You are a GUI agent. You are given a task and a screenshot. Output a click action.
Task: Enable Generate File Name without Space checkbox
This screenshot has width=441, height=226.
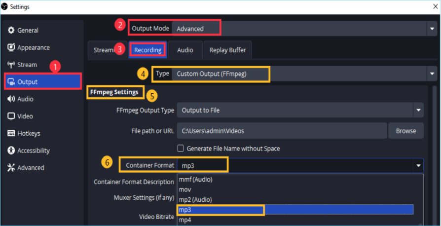(181, 149)
